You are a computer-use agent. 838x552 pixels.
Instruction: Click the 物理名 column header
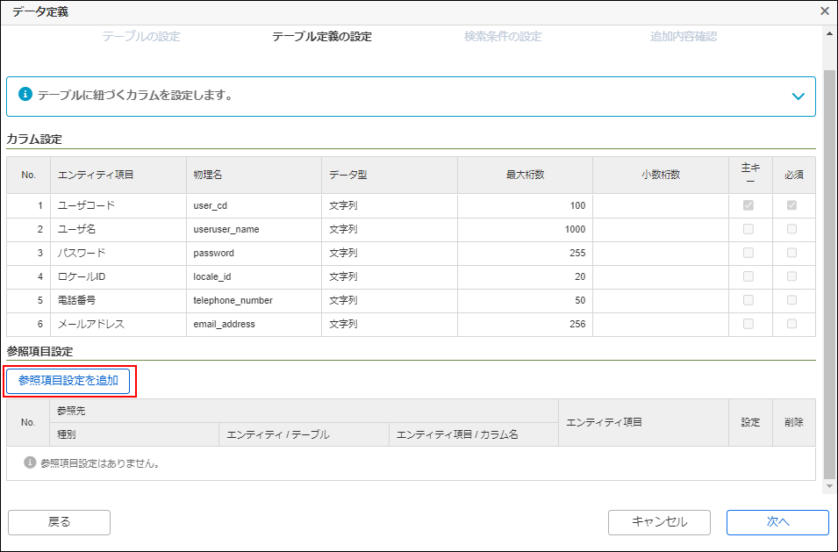254,175
